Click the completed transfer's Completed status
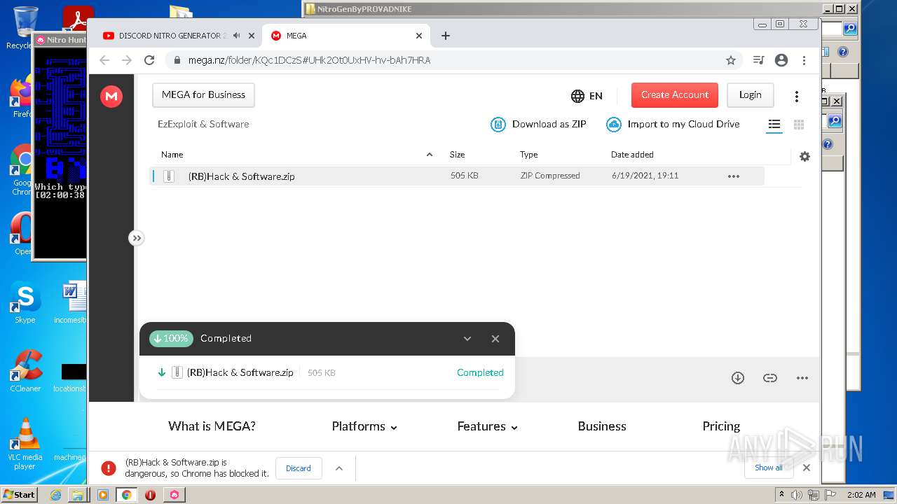 (x=480, y=373)
